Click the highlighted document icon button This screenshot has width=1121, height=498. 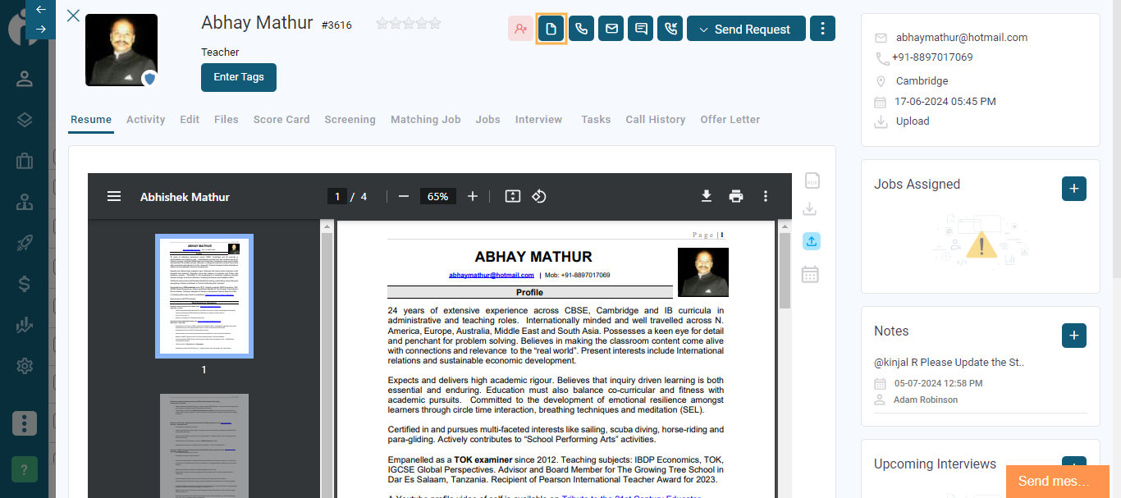point(551,29)
